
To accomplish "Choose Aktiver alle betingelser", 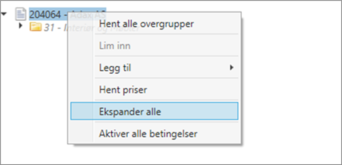I will [x=148, y=133].
